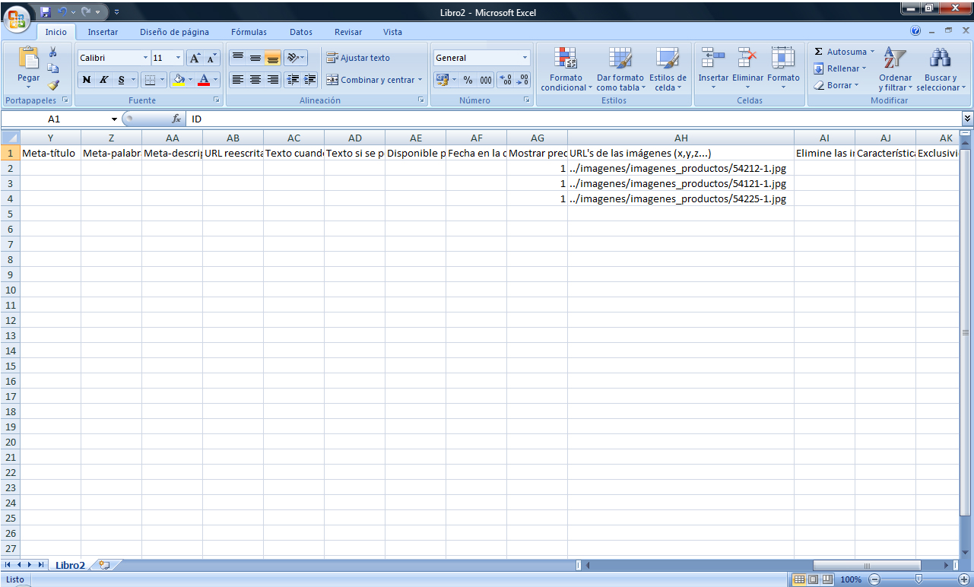
Task: Toggle bottom vertical alignment
Action: point(273,58)
